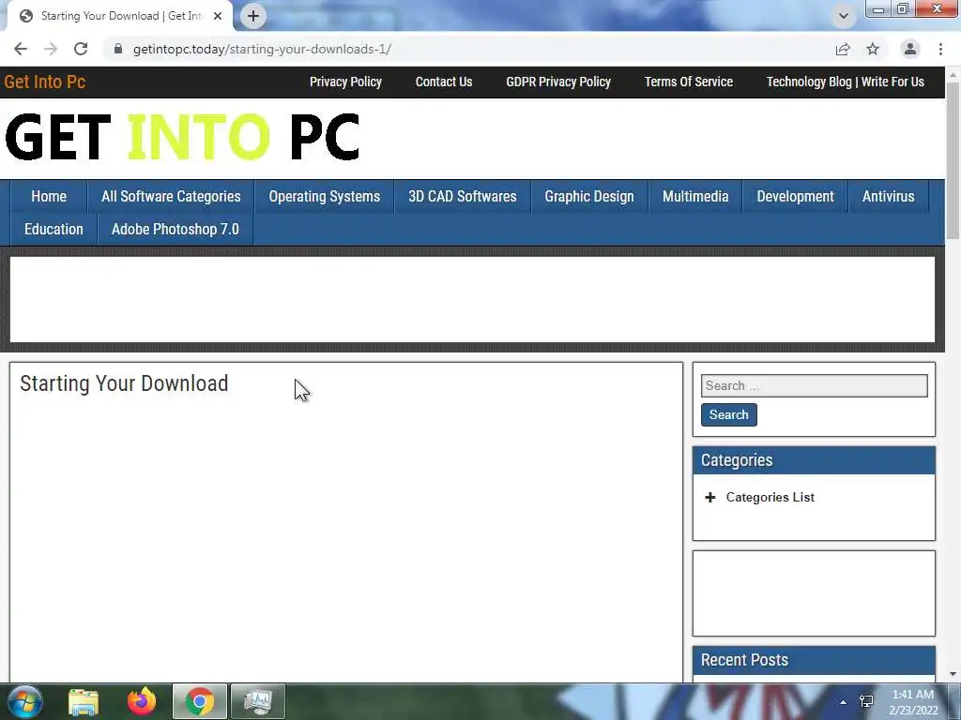Click the sidebar Search text field
Viewport: 961px width, 720px height.
click(x=814, y=385)
